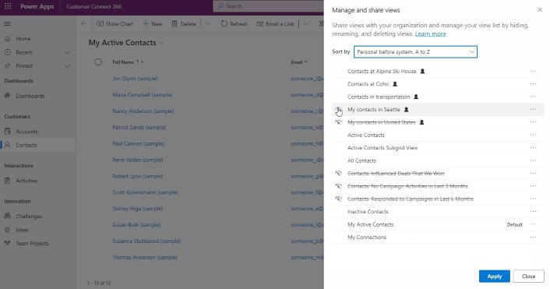This screenshot has height=289, width=550.
Task: Click the Delete command
Action: pyautogui.click(x=184, y=24)
